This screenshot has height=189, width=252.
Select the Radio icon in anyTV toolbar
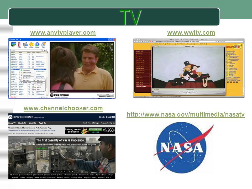click(x=19, y=45)
